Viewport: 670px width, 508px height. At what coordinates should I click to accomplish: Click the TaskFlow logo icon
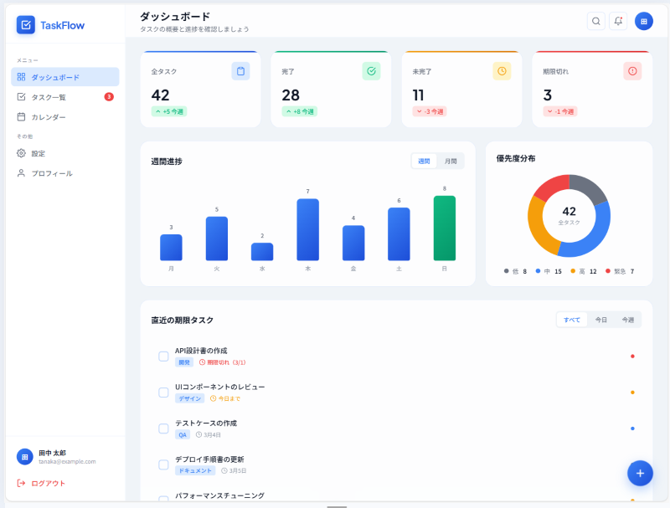(x=26, y=25)
